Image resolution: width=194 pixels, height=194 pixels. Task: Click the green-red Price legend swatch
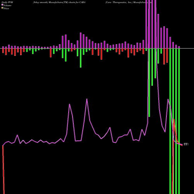(2, 8)
